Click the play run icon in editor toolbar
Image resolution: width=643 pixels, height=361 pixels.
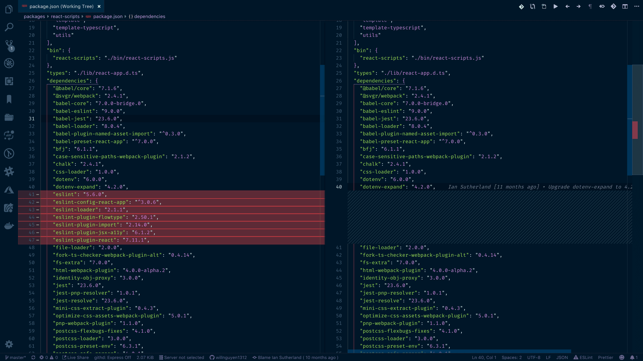click(556, 7)
